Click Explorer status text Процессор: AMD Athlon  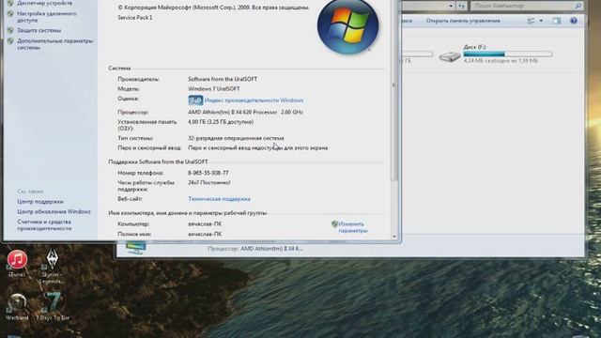coord(254,249)
